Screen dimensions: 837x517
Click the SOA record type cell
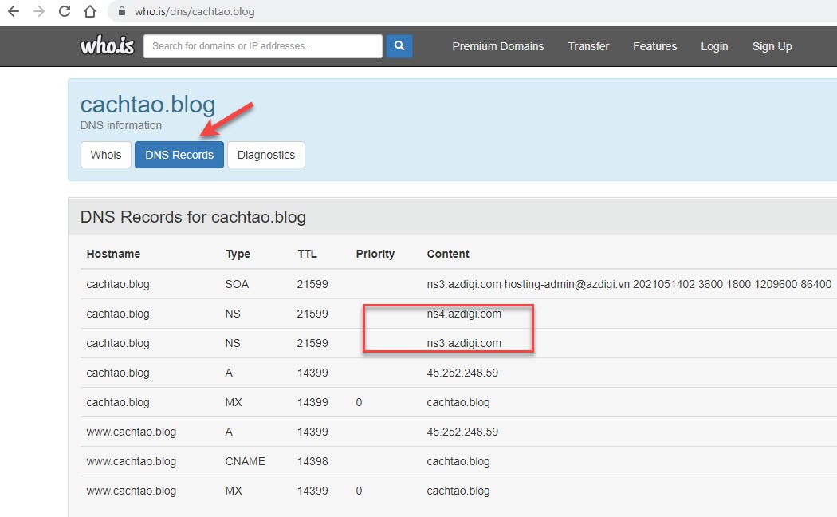click(x=237, y=284)
